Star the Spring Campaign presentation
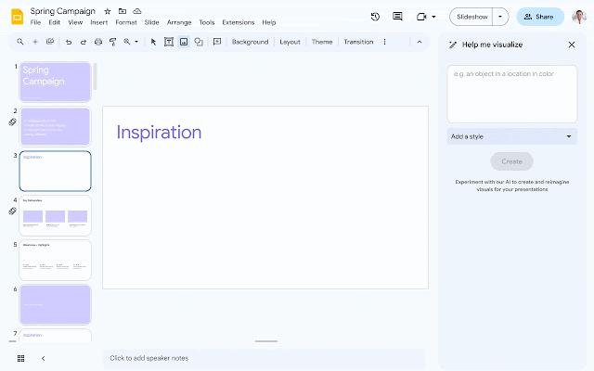Viewport: 594px width, 371px height. (x=108, y=11)
